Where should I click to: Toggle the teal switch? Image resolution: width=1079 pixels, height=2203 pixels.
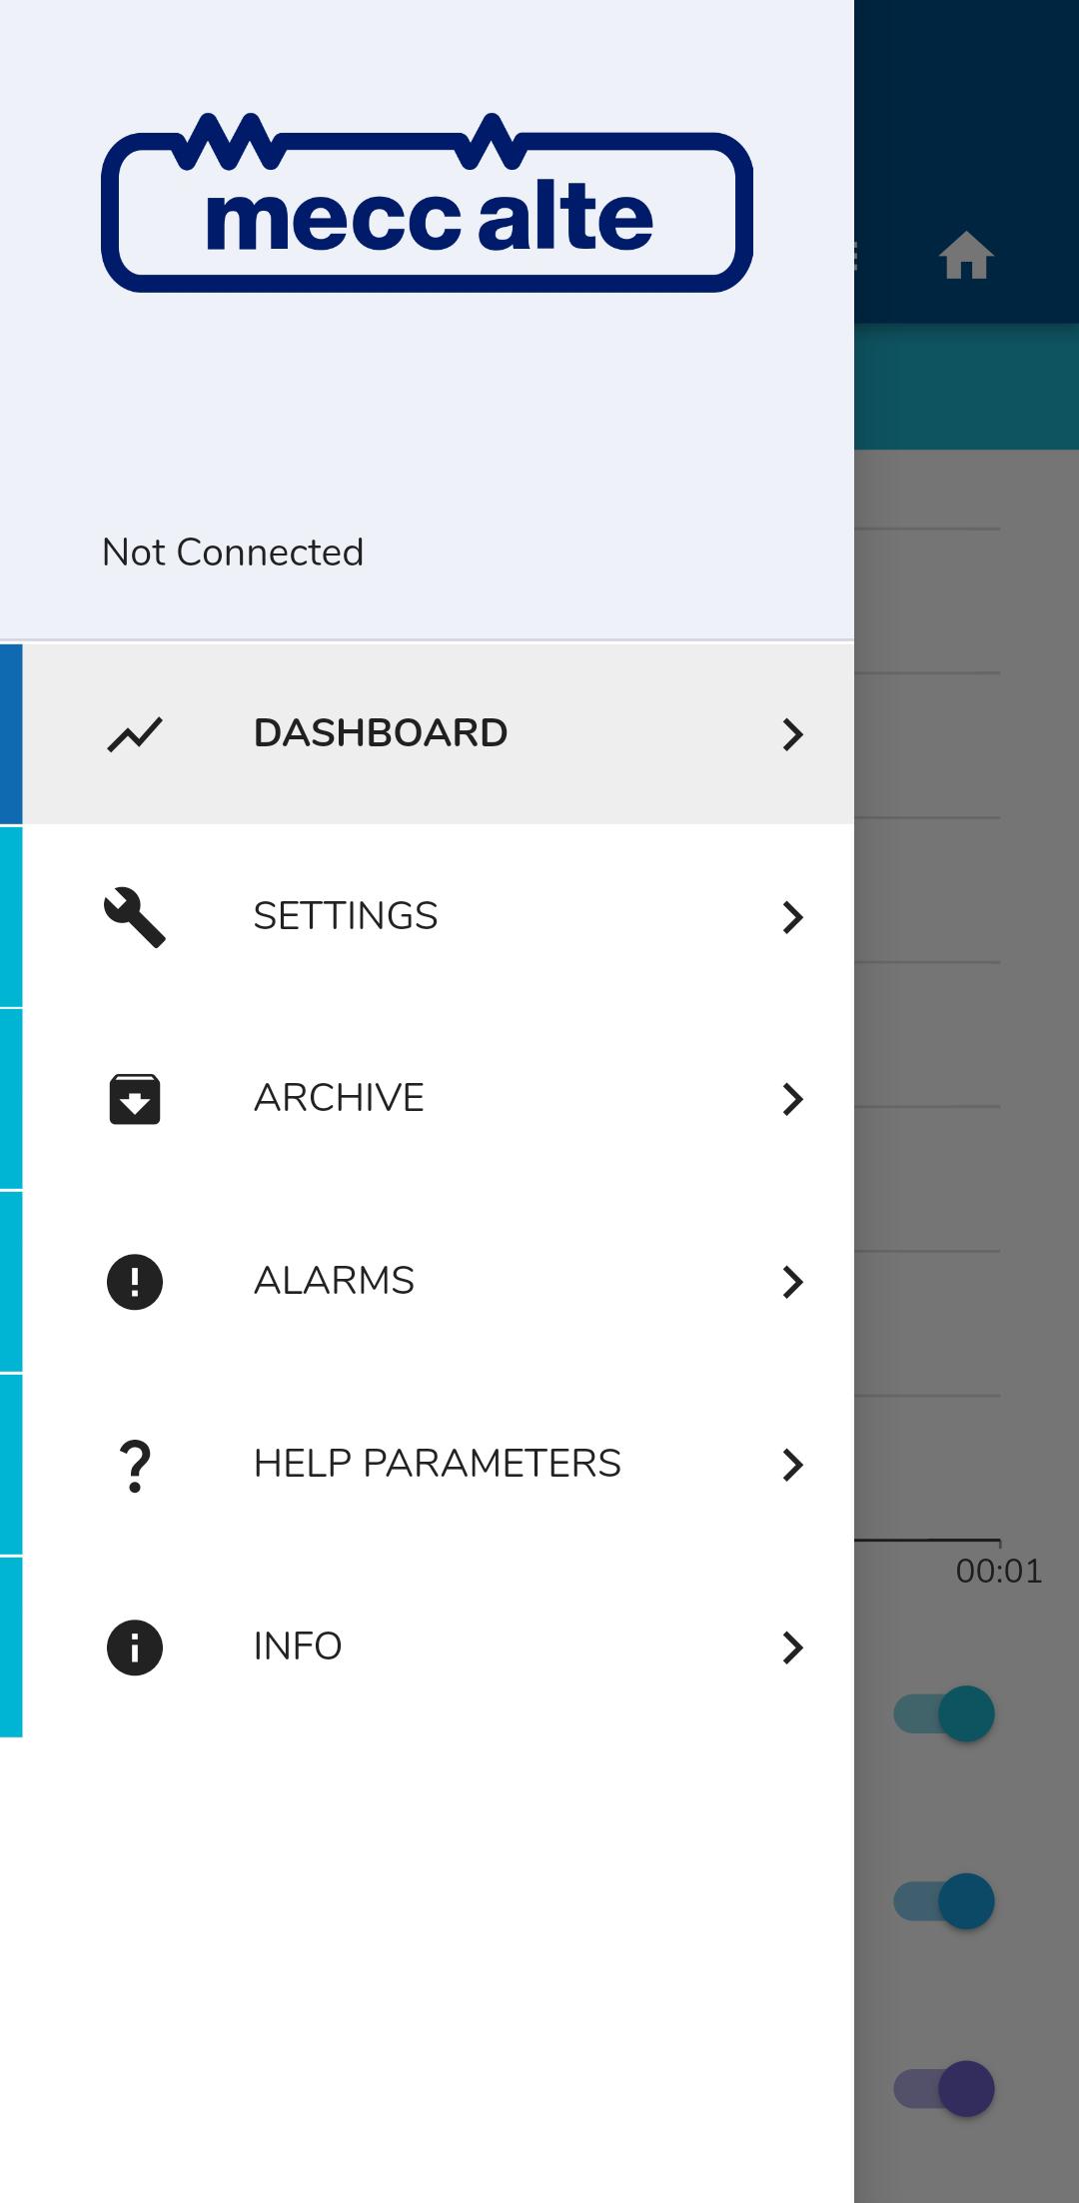[x=944, y=1714]
